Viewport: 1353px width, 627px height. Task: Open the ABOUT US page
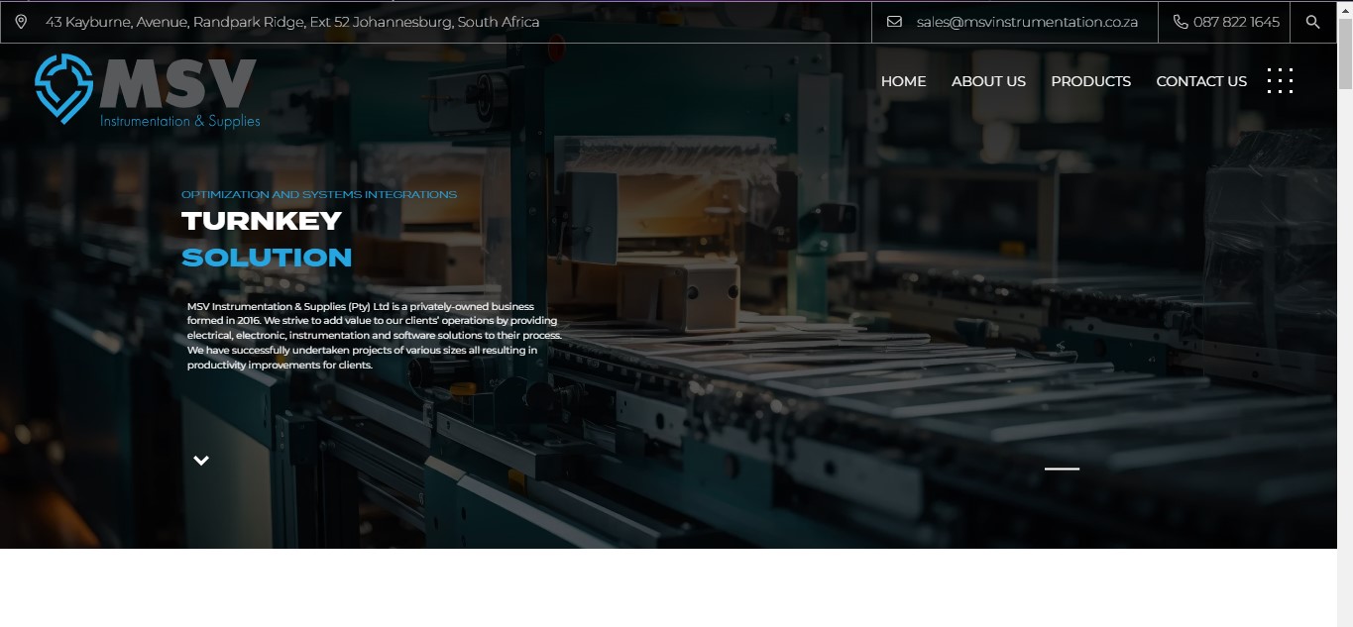pos(988,81)
